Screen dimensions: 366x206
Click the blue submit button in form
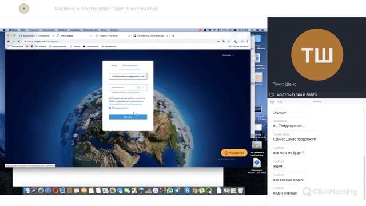point(128,117)
